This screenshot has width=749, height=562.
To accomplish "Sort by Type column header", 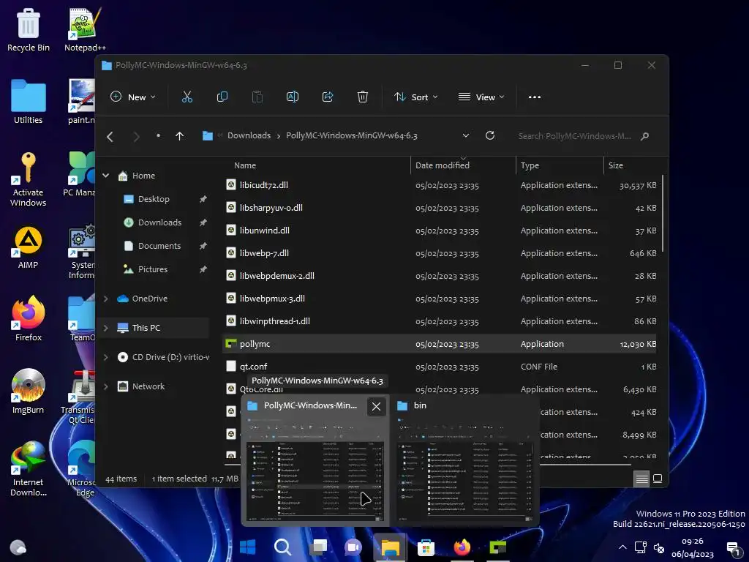I will pyautogui.click(x=530, y=165).
